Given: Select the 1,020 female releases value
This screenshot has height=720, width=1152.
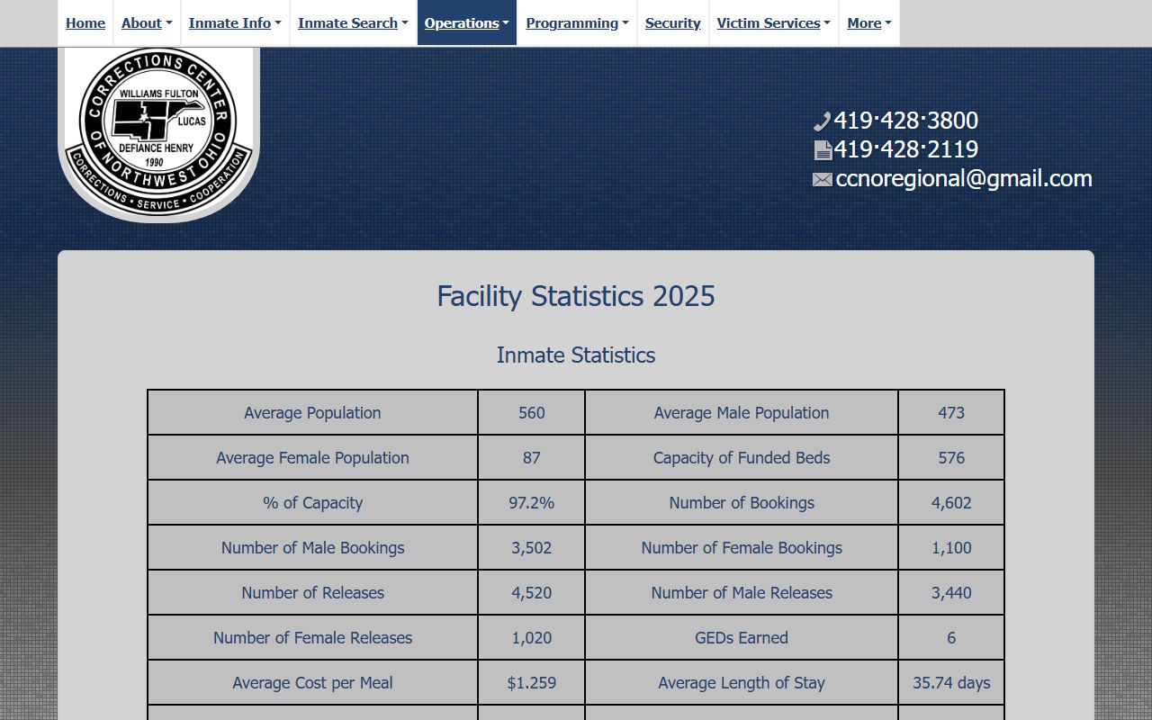Looking at the screenshot, I should [532, 638].
